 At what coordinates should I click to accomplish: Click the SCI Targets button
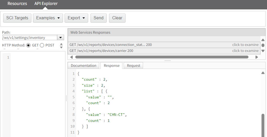click(17, 18)
